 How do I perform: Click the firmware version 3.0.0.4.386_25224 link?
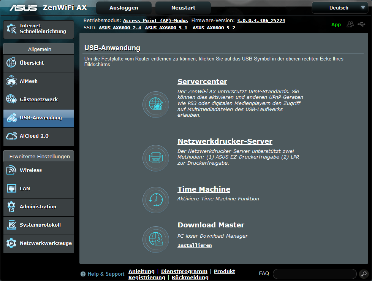pyautogui.click(x=261, y=21)
